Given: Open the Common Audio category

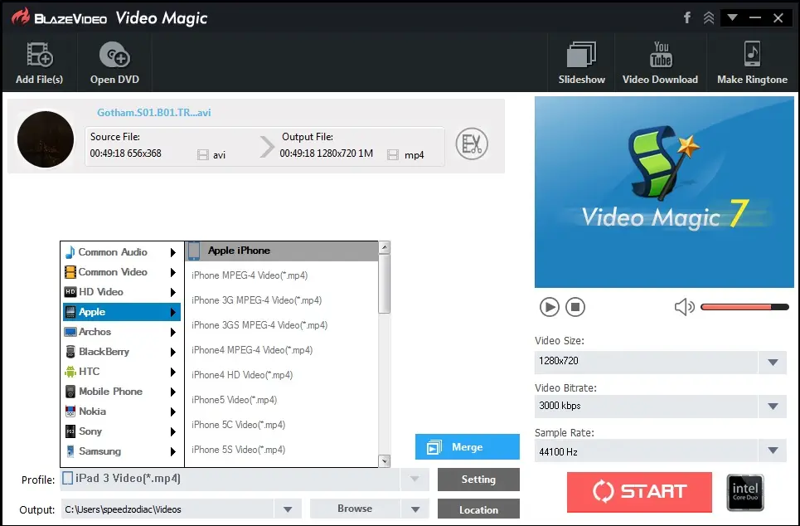Looking at the screenshot, I should click(x=121, y=251).
